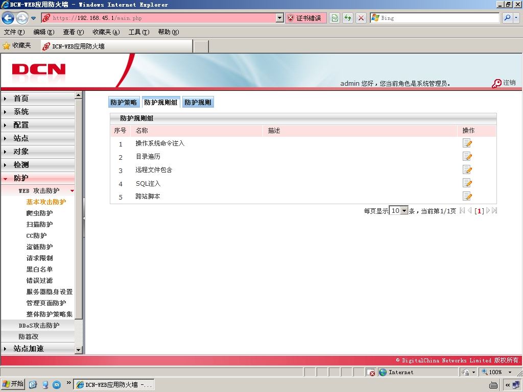The image size is (523, 392).
Task: Open the zoom level 100% dropdown
Action: pyautogui.click(x=510, y=372)
